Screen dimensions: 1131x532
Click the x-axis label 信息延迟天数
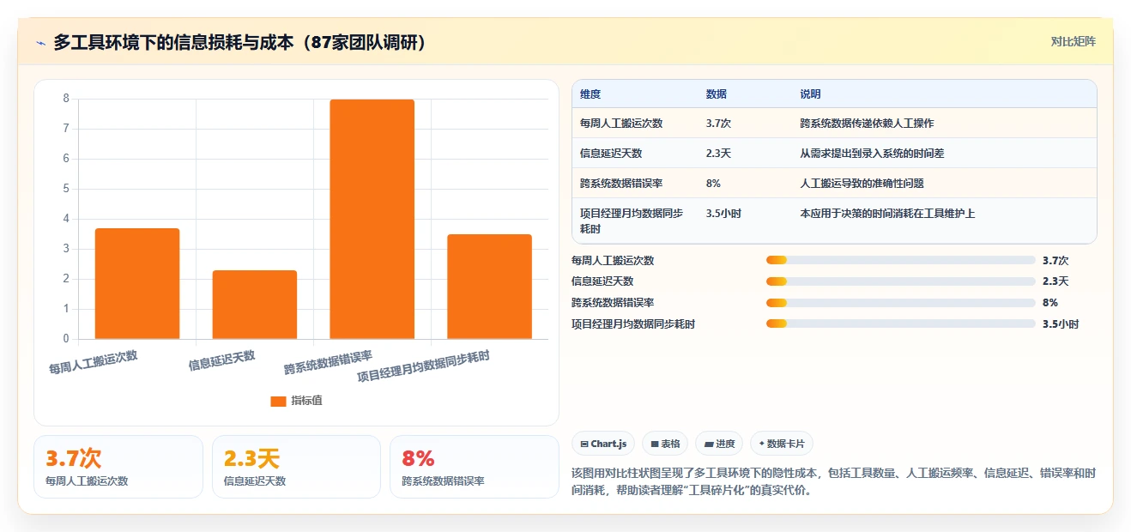tap(222, 362)
